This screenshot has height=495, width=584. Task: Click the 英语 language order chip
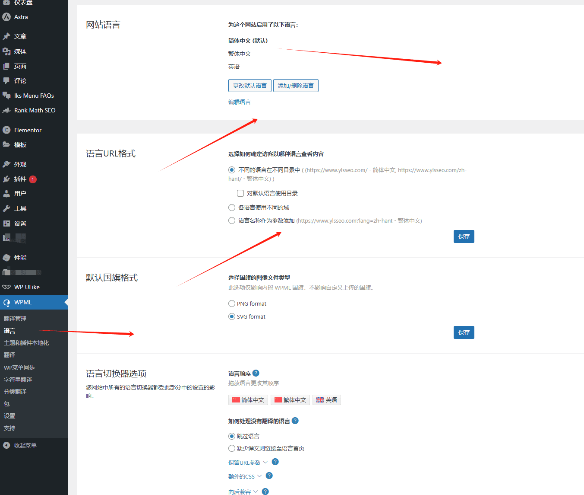tap(327, 400)
